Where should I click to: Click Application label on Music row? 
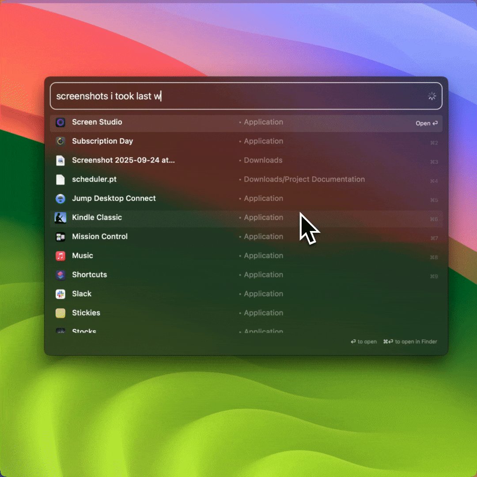(x=263, y=256)
